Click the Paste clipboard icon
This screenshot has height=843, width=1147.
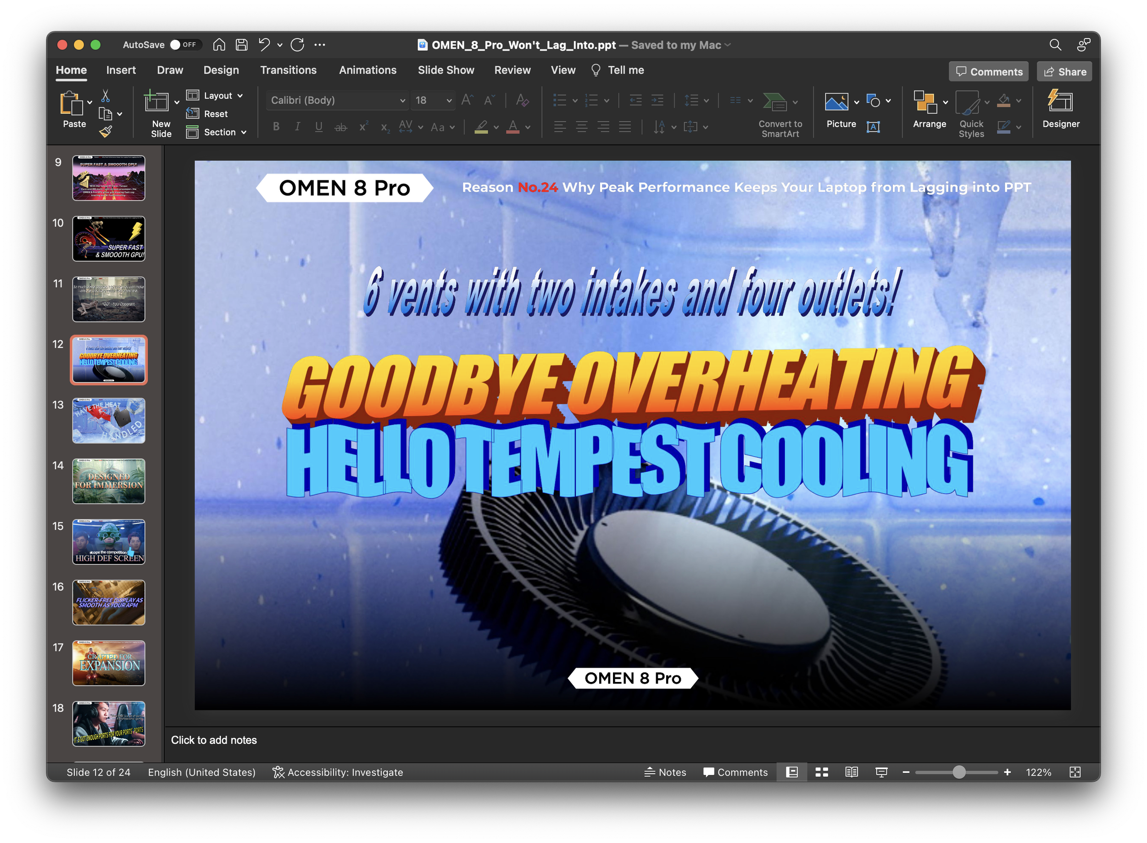click(72, 103)
